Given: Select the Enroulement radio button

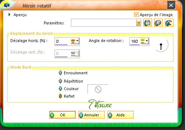Looking at the screenshot, I should 61,73.
